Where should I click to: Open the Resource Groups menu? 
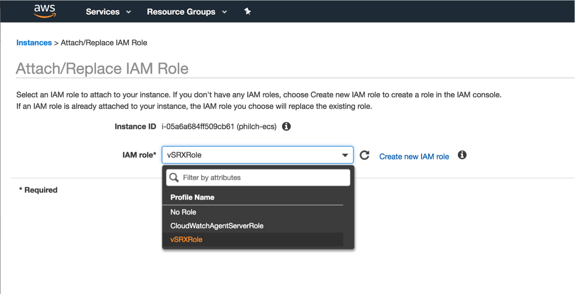click(181, 12)
